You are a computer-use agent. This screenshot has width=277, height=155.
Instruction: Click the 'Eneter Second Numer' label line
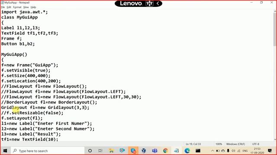[48, 129]
